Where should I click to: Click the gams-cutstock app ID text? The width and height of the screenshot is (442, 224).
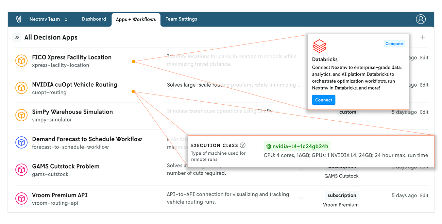(x=50, y=174)
